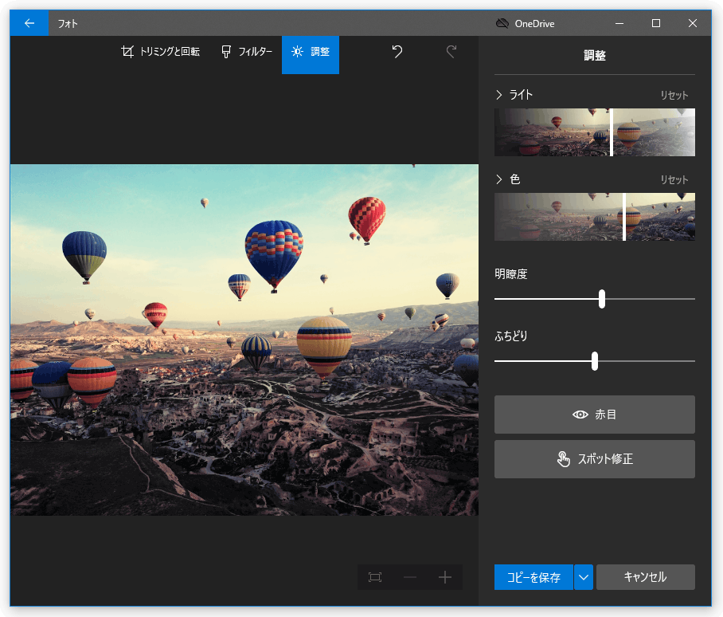723x617 pixels.
Task: Click the hot air balloon photo
Action: click(x=244, y=340)
